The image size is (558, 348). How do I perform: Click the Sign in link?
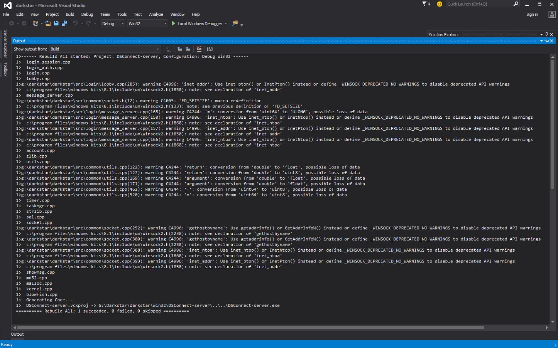pyautogui.click(x=532, y=14)
